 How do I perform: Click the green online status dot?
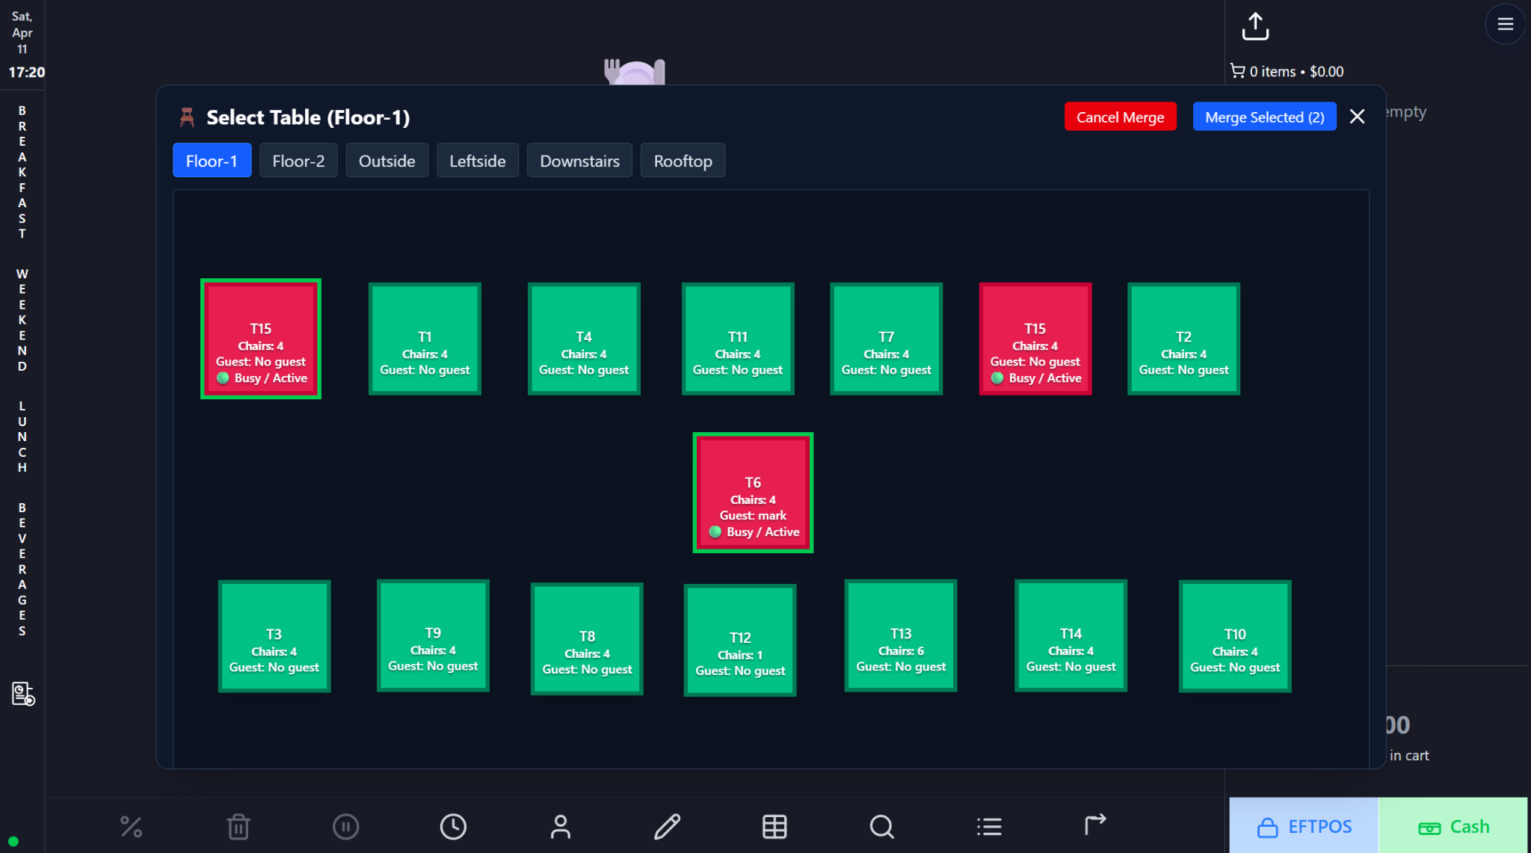pyautogui.click(x=13, y=841)
